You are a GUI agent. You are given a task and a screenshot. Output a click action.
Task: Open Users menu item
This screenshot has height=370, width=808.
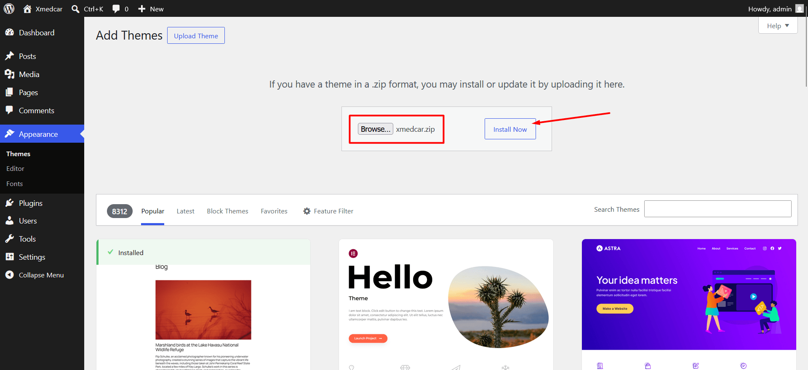42,221
